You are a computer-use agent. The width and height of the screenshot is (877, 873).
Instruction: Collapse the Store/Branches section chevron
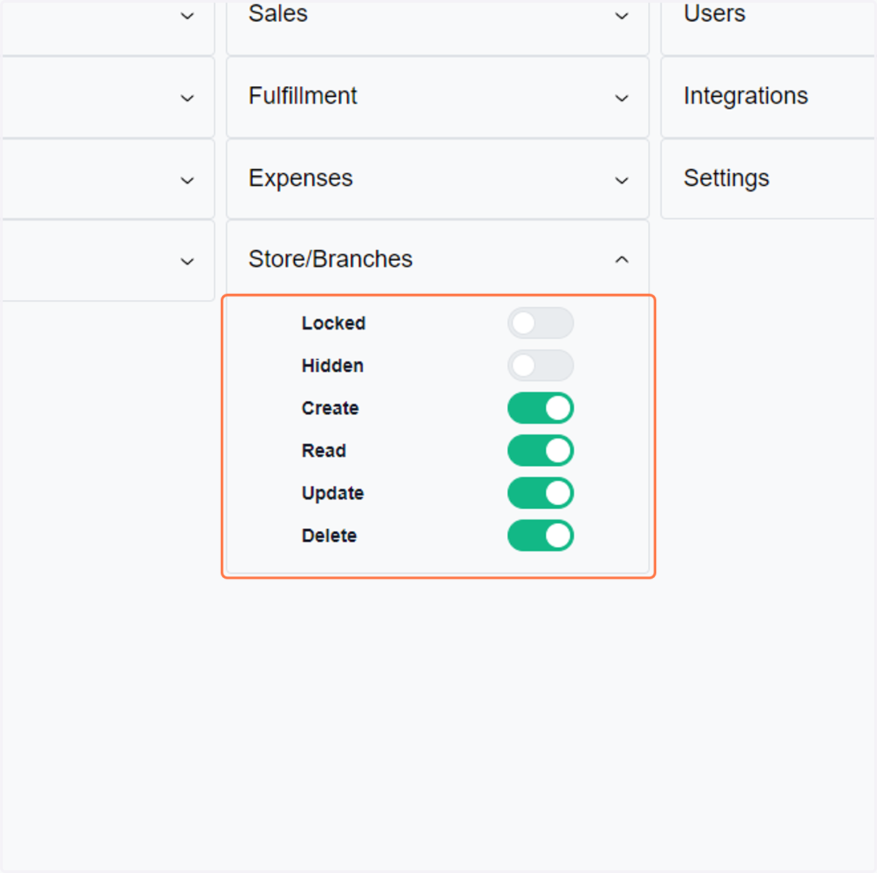[622, 259]
